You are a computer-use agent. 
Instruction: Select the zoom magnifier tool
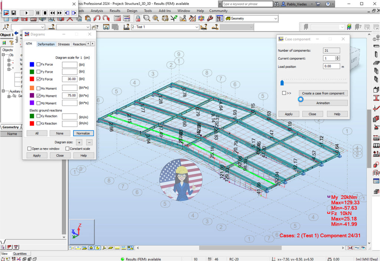[x=147, y=19]
